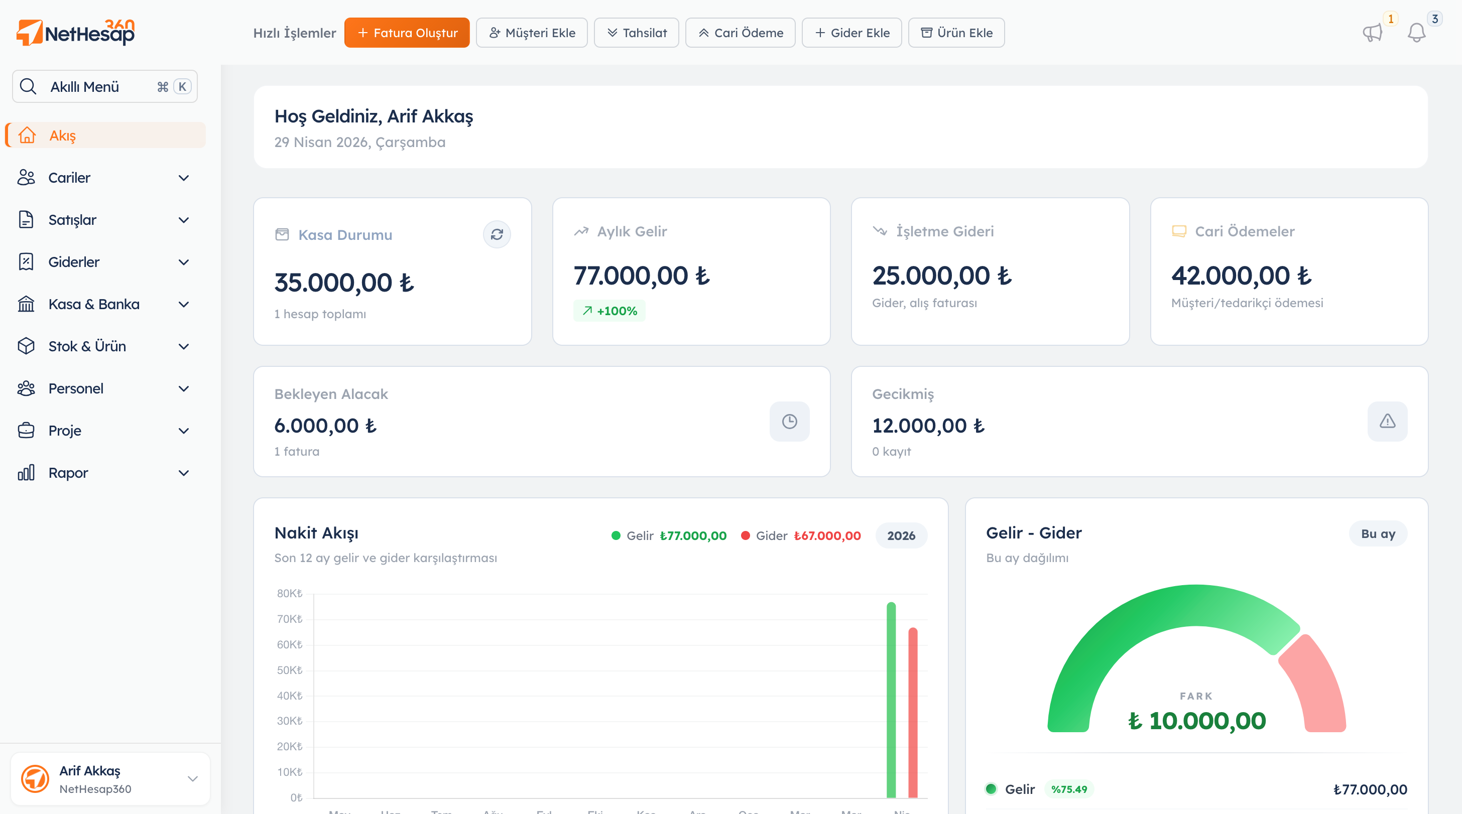Click the plus icon in Fatura Oluştur
Viewport: 1462px width, 814px height.
(x=363, y=33)
